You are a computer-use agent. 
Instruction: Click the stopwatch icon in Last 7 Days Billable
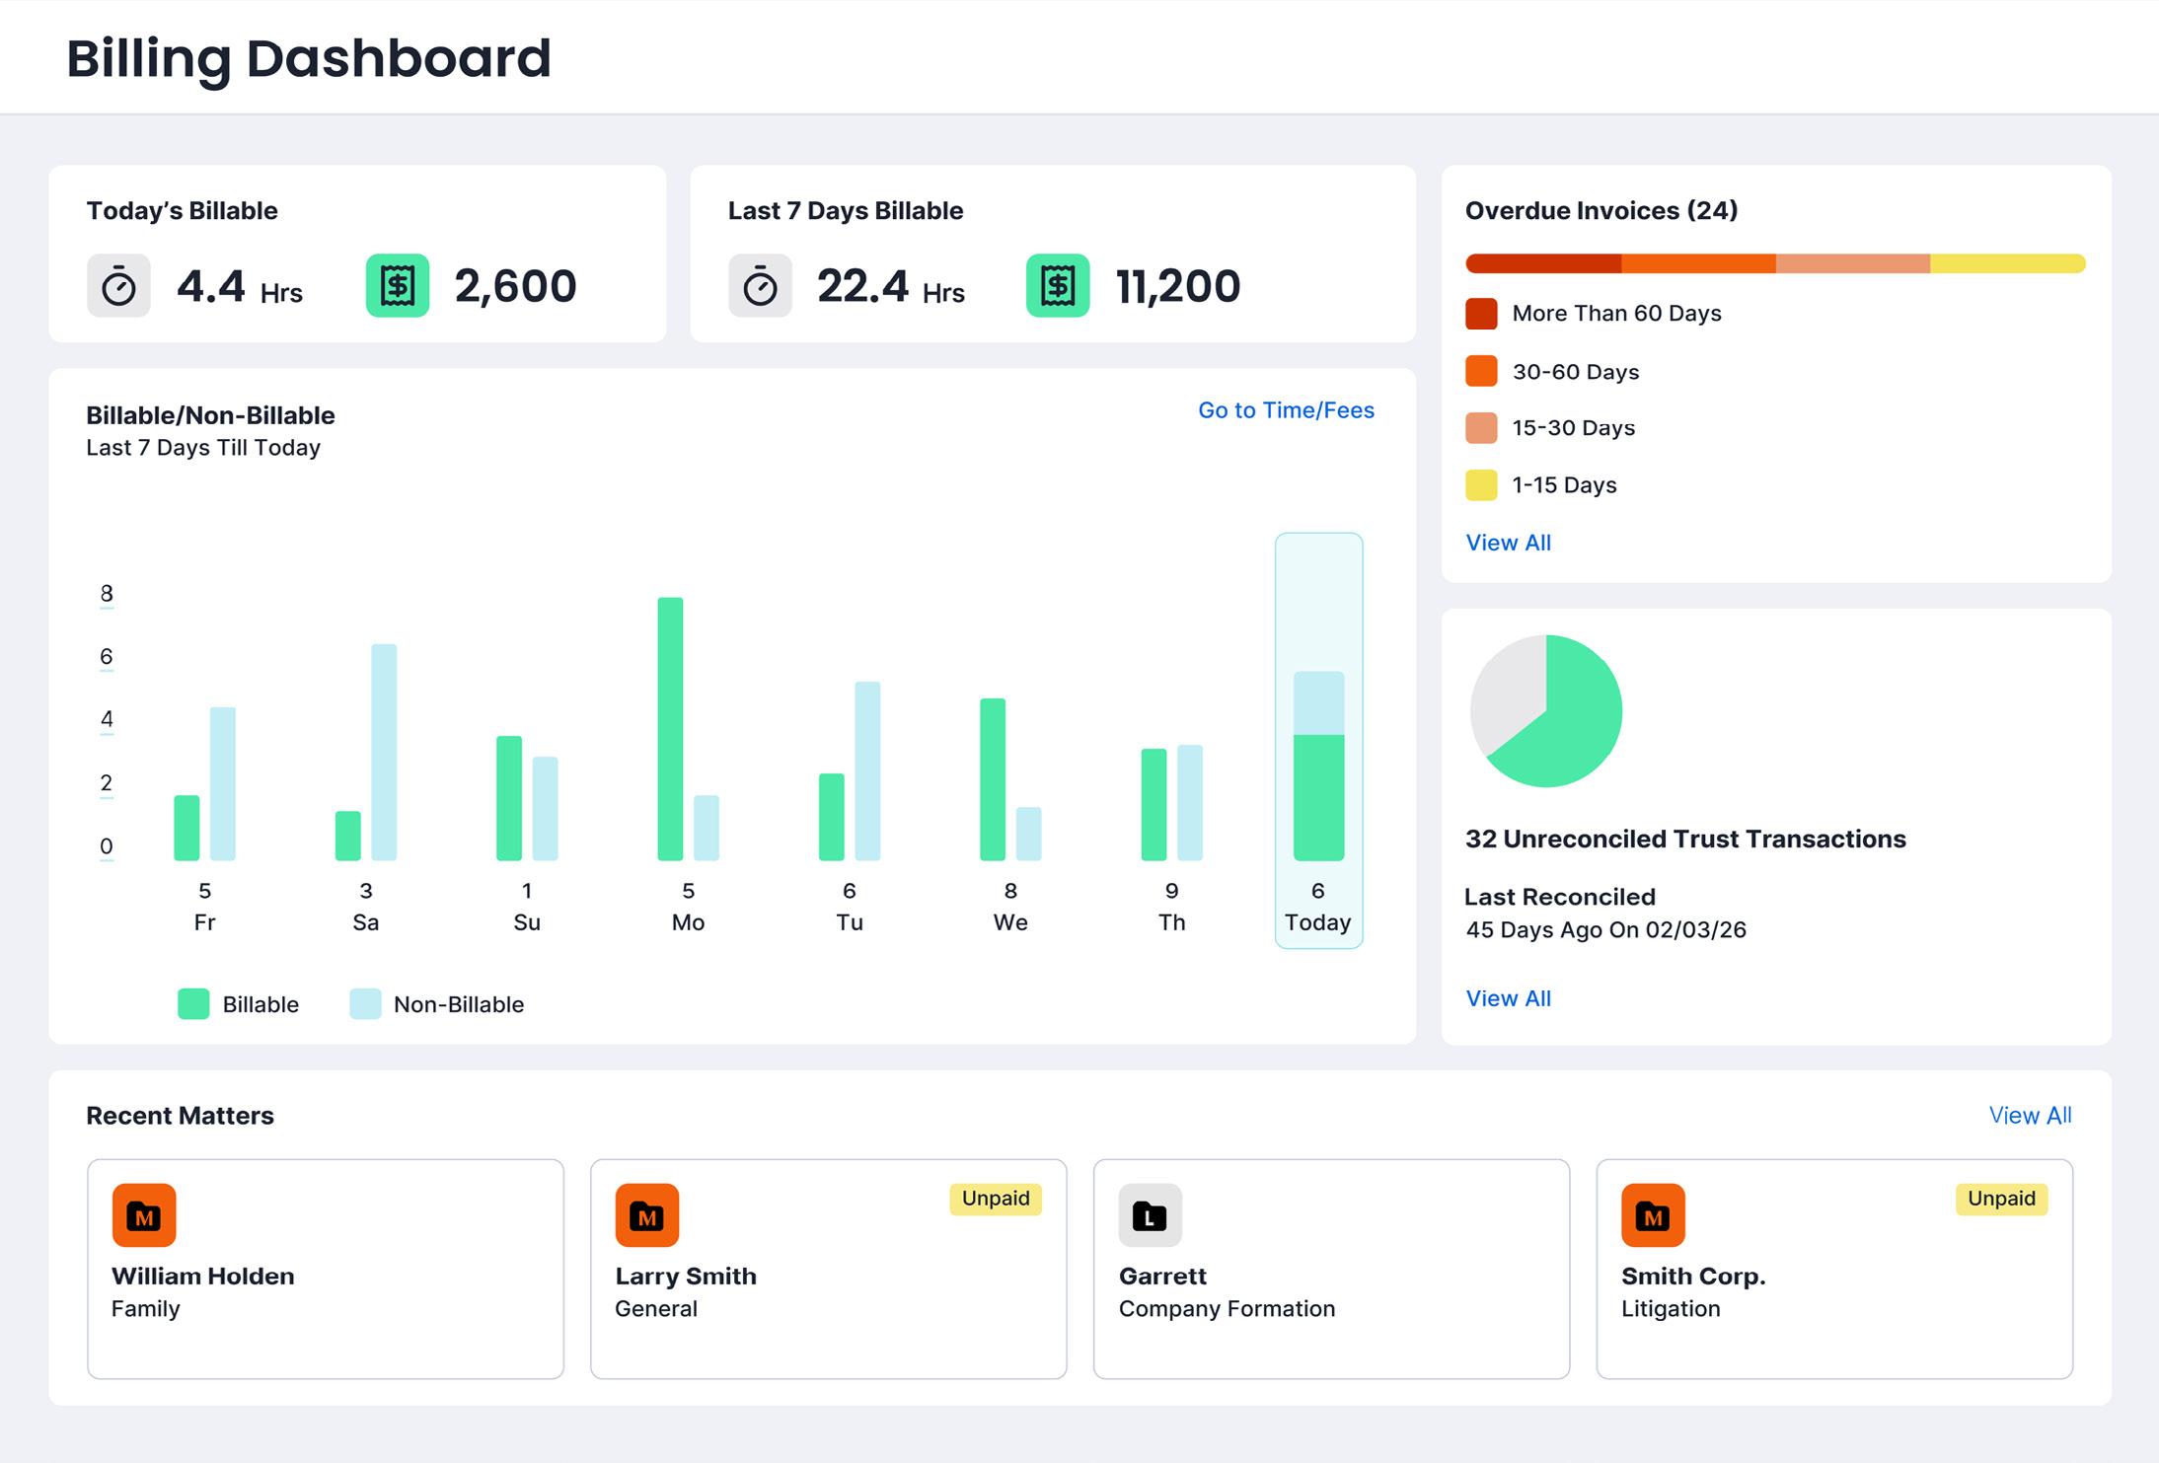tap(760, 286)
